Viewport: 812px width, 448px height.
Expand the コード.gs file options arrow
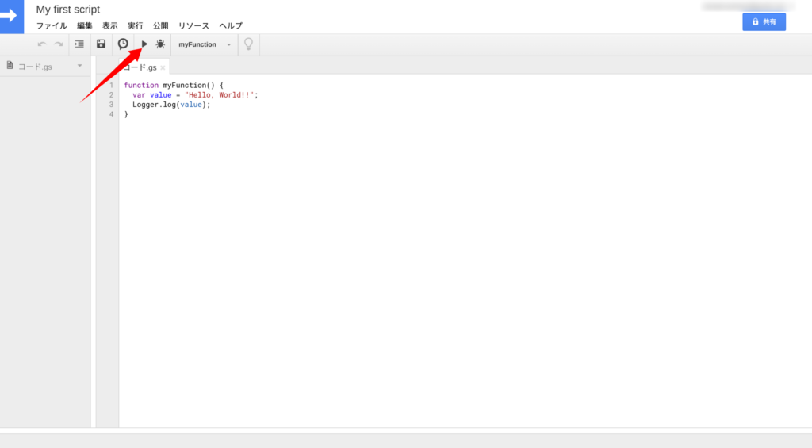coord(79,66)
